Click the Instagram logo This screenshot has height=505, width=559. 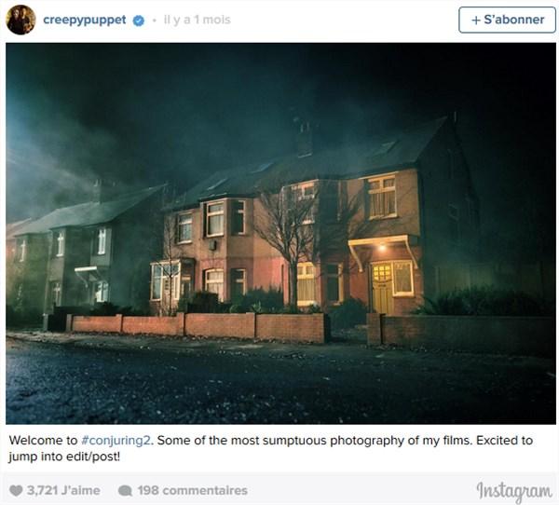pyautogui.click(x=514, y=491)
